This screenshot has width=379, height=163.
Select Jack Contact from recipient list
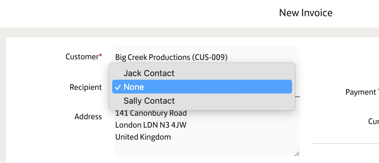coord(149,73)
